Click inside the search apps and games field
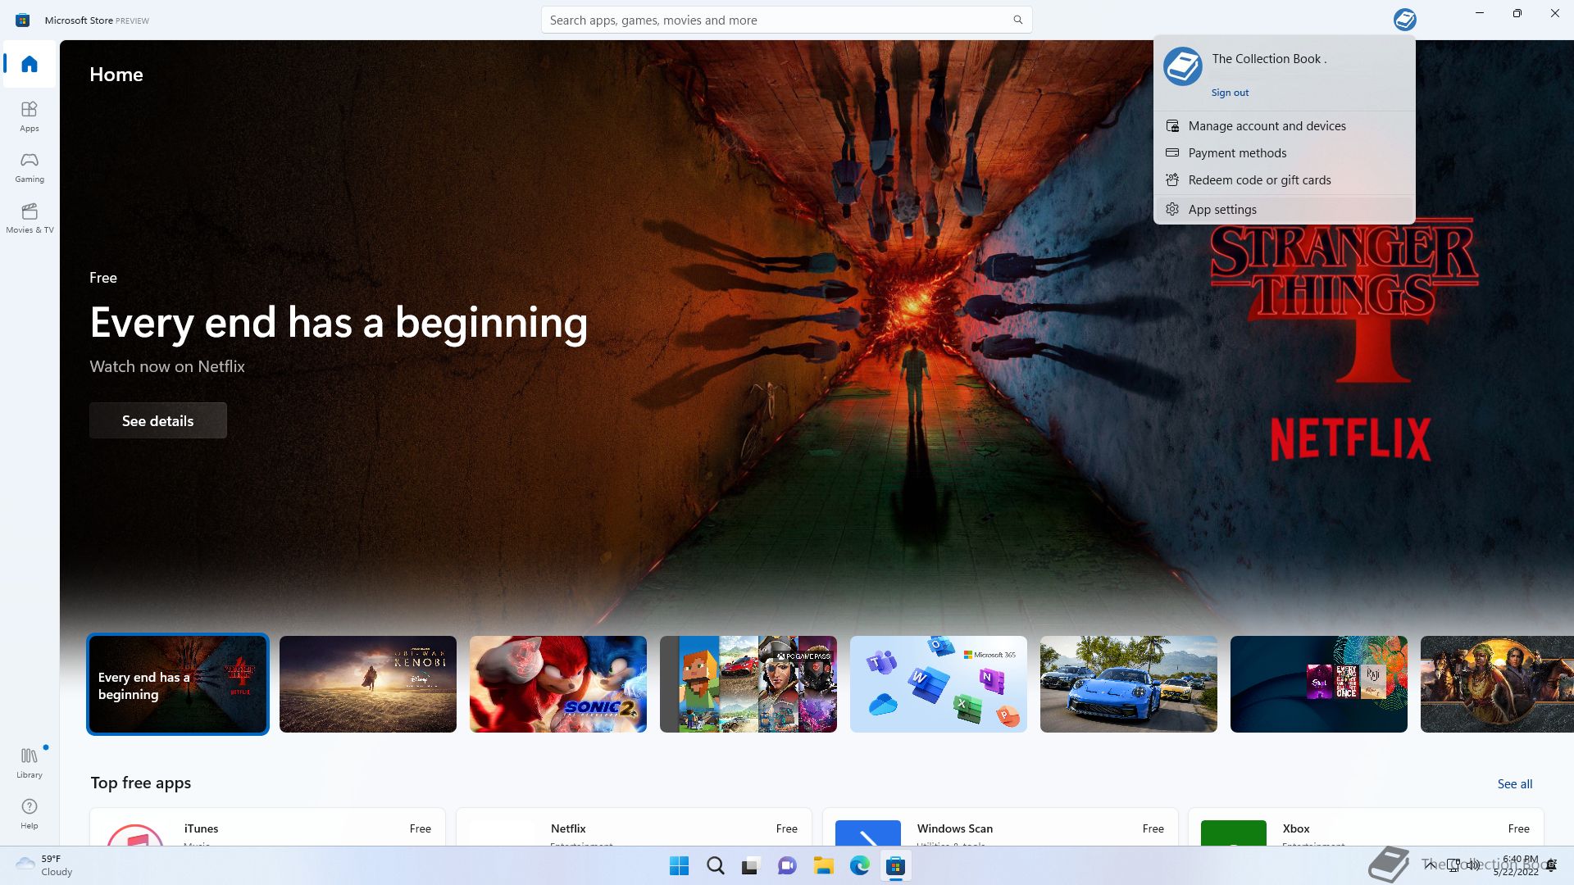1574x885 pixels. click(x=787, y=20)
